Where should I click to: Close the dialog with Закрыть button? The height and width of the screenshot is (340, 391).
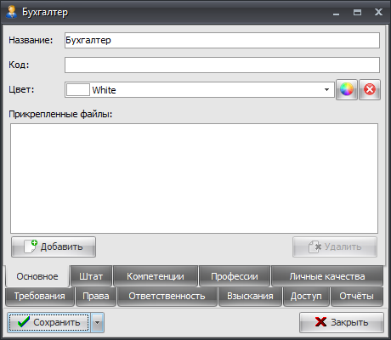[x=342, y=322]
